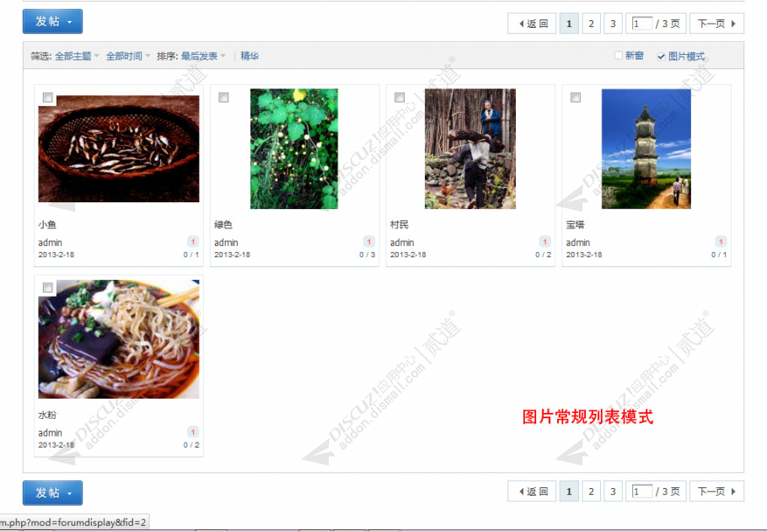Click the 0 / 2 reply count on 村民

543,255
